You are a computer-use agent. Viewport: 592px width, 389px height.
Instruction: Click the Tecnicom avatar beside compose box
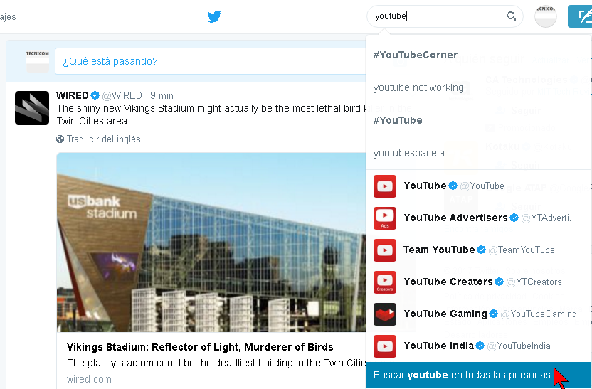point(38,61)
